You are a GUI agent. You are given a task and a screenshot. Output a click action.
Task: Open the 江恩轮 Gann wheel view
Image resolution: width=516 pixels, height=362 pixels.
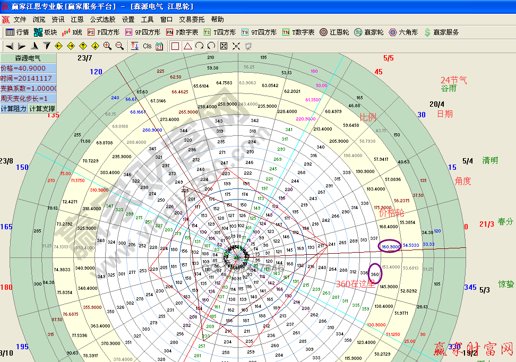tap(334, 32)
